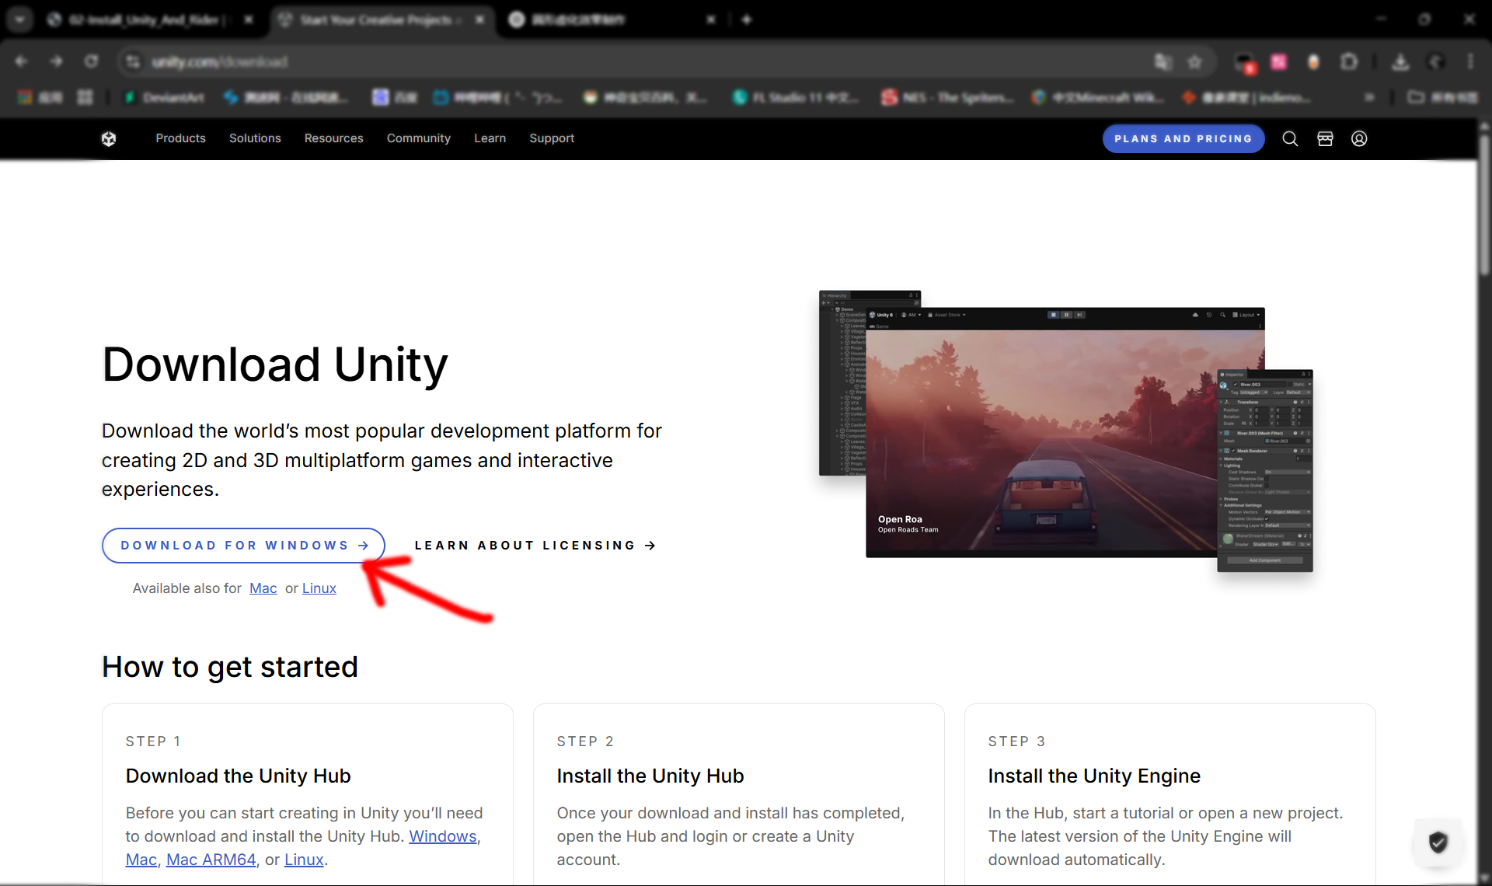Click the Mac link in Step 1

pos(141,860)
